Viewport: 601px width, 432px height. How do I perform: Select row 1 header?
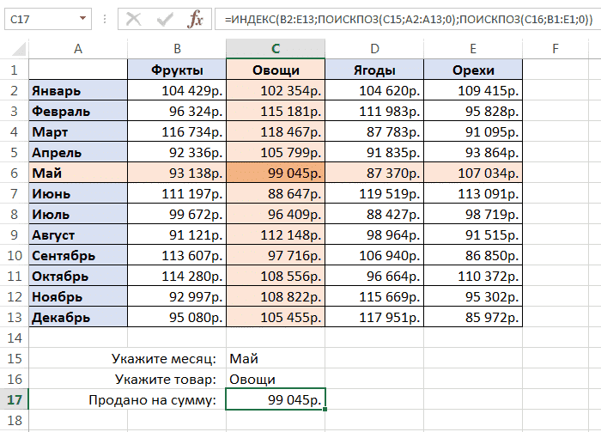(x=15, y=70)
